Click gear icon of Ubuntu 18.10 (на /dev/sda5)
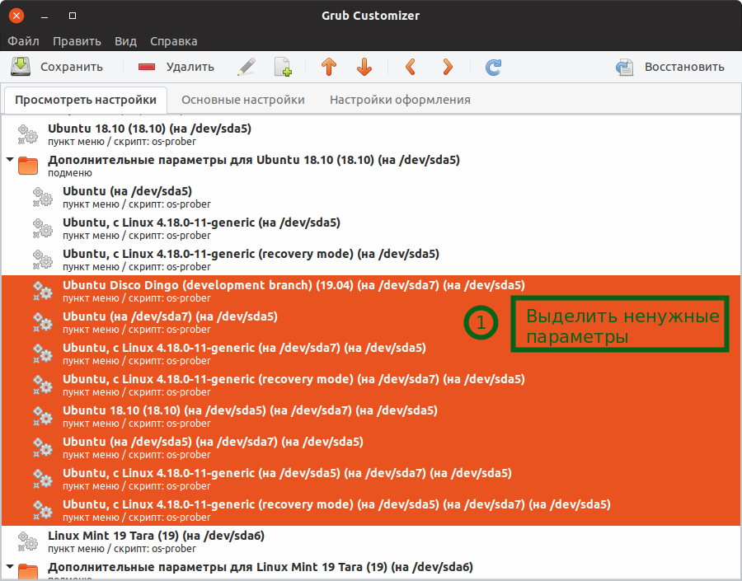Image resolution: width=742 pixels, height=581 pixels. (x=27, y=134)
